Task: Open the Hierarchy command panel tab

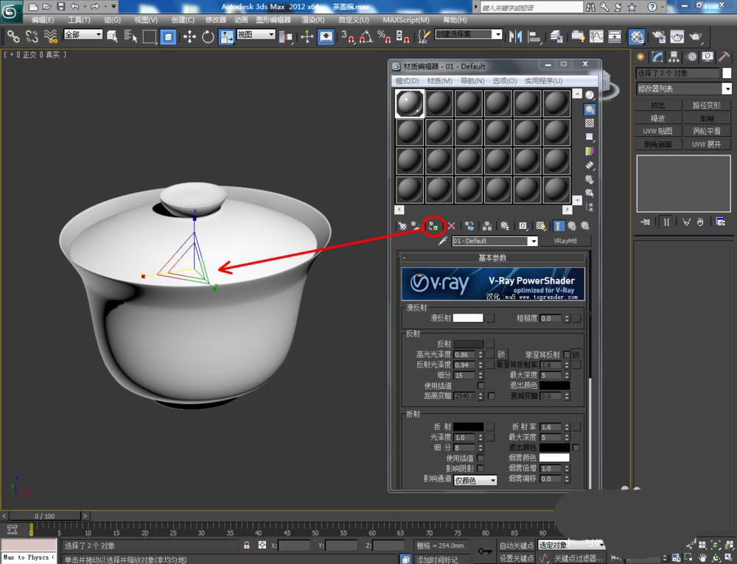Action: click(x=674, y=57)
